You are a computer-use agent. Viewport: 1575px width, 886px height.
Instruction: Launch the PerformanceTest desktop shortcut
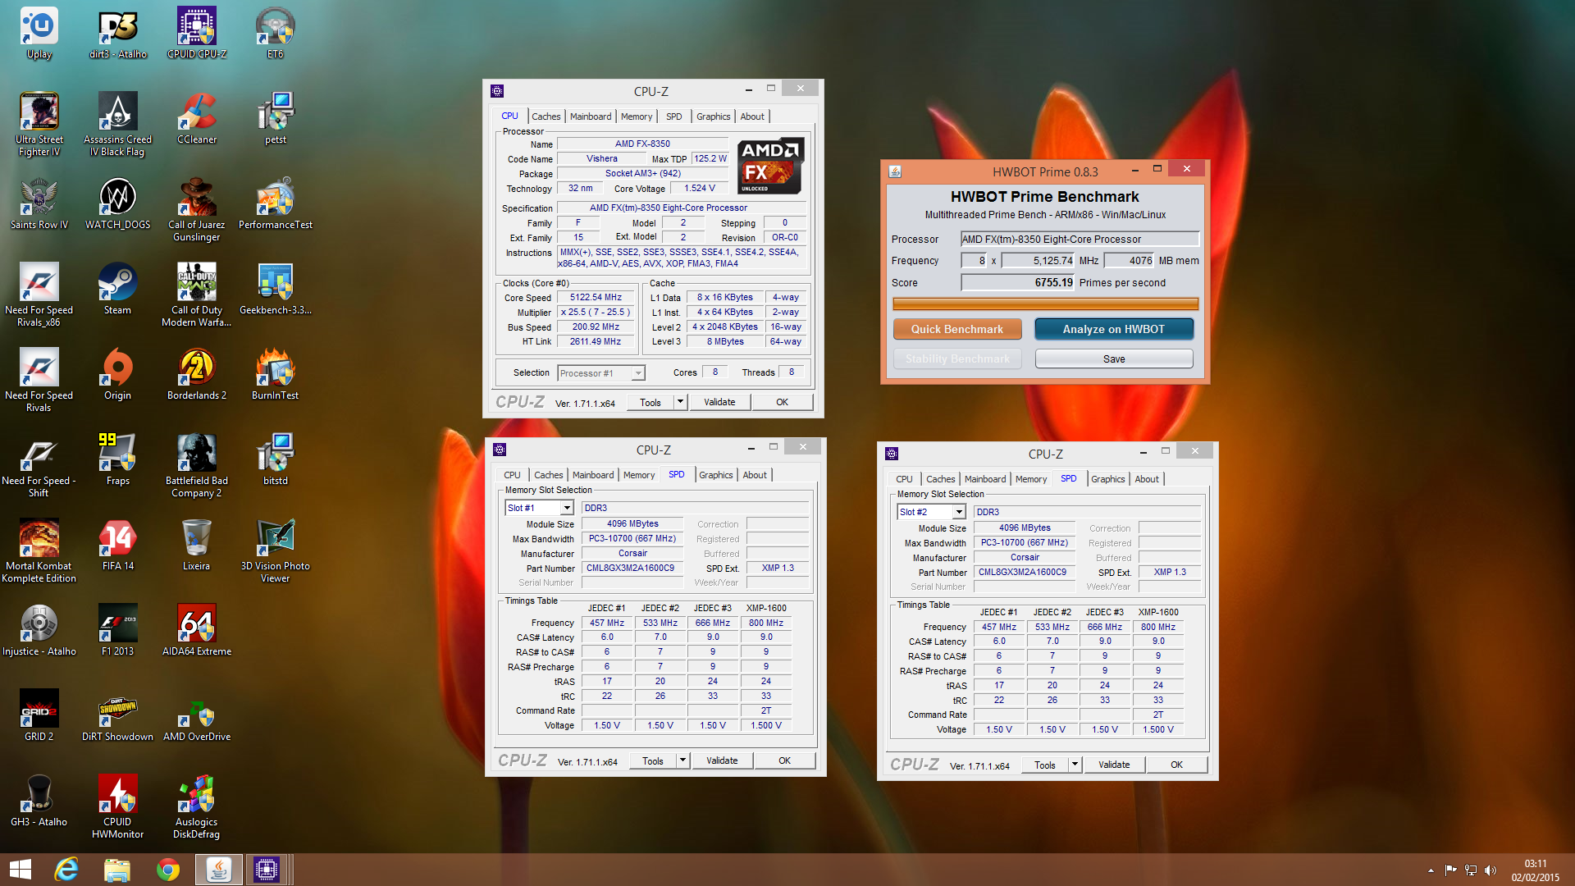pos(276,204)
